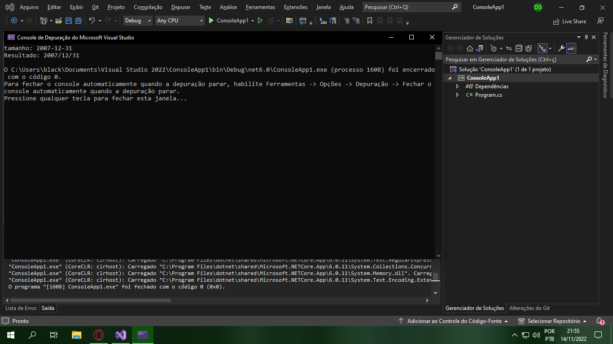Open the Extensões menu
Viewport: 613px width, 344px height.
pos(296,7)
